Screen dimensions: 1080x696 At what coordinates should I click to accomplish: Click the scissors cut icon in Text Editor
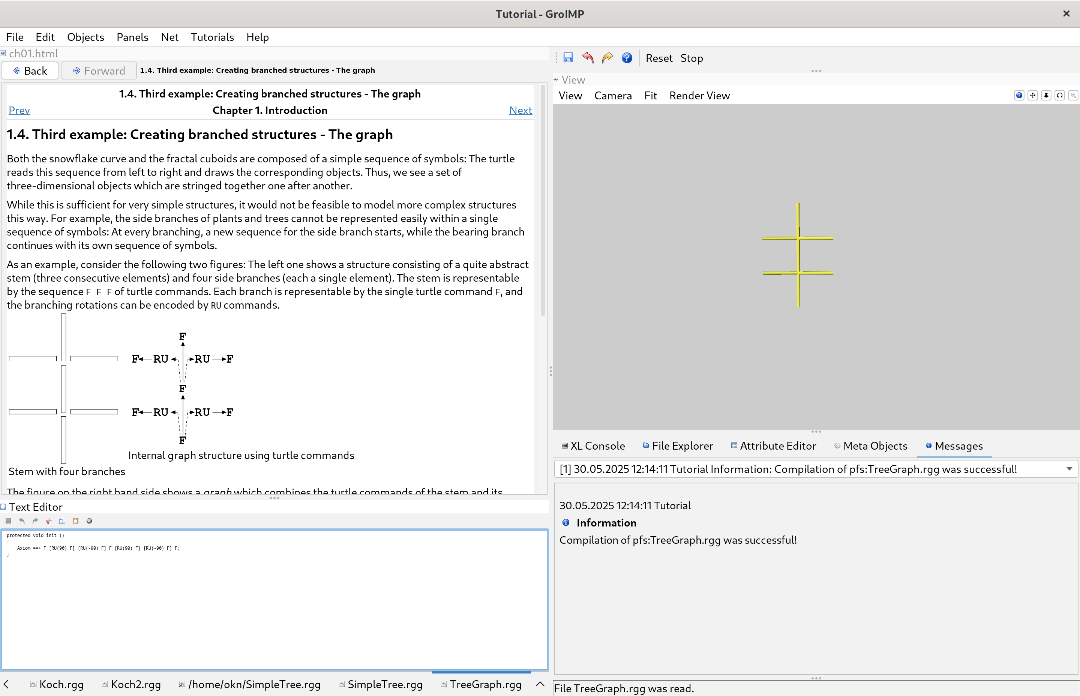pos(49,521)
